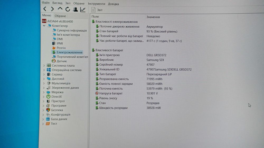Click the Сервер icon
The height and width of the screenshot is (148, 264).
tap(49, 74)
